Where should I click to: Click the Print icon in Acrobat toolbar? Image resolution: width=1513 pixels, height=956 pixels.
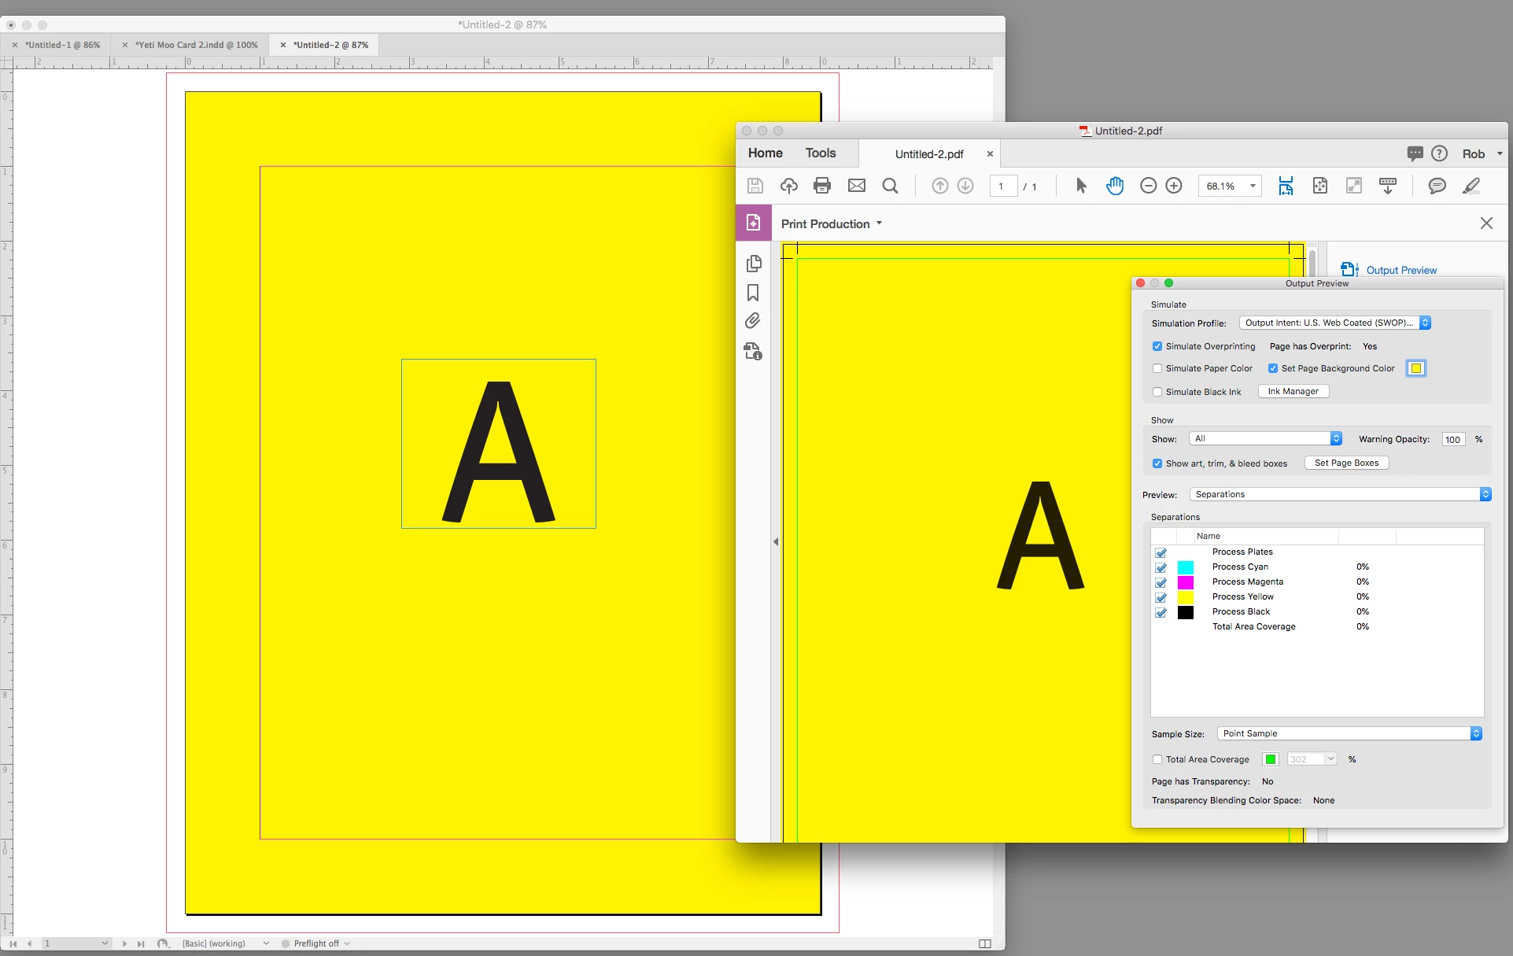click(822, 186)
